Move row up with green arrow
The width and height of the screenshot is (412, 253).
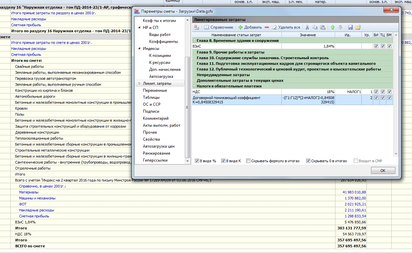333,28
